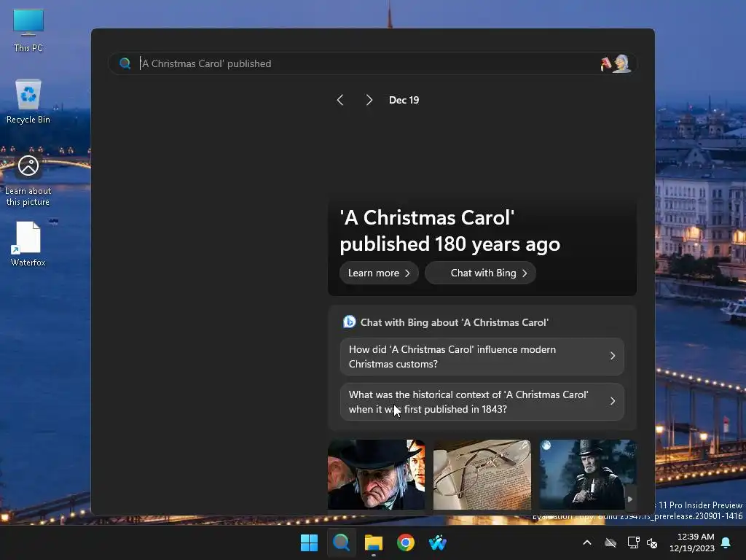The height and width of the screenshot is (560, 746).
Task: Go to the previous day's highlight arrow
Action: (340, 100)
